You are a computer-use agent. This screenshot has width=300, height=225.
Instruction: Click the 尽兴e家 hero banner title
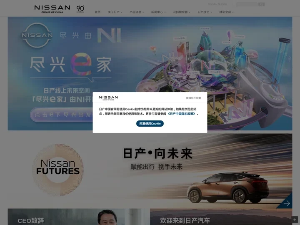70,64
